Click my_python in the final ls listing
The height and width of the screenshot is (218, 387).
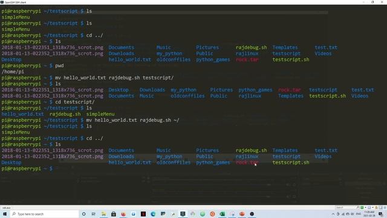pos(169,156)
